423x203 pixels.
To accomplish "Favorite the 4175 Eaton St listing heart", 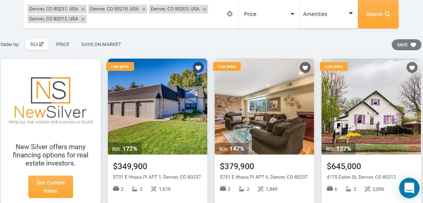I will [412, 68].
